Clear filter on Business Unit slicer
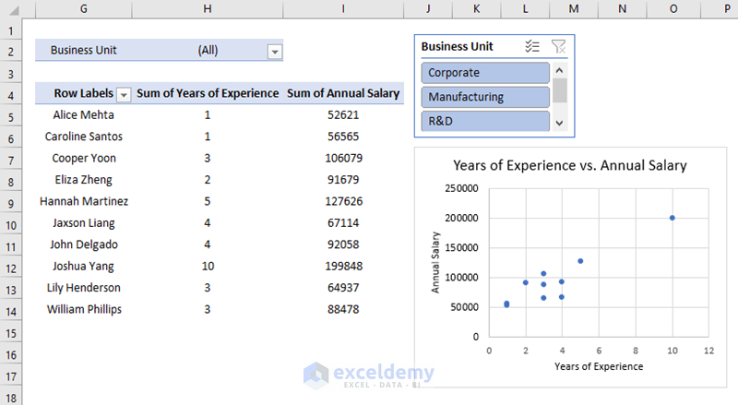The width and height of the screenshot is (738, 405). 559,46
